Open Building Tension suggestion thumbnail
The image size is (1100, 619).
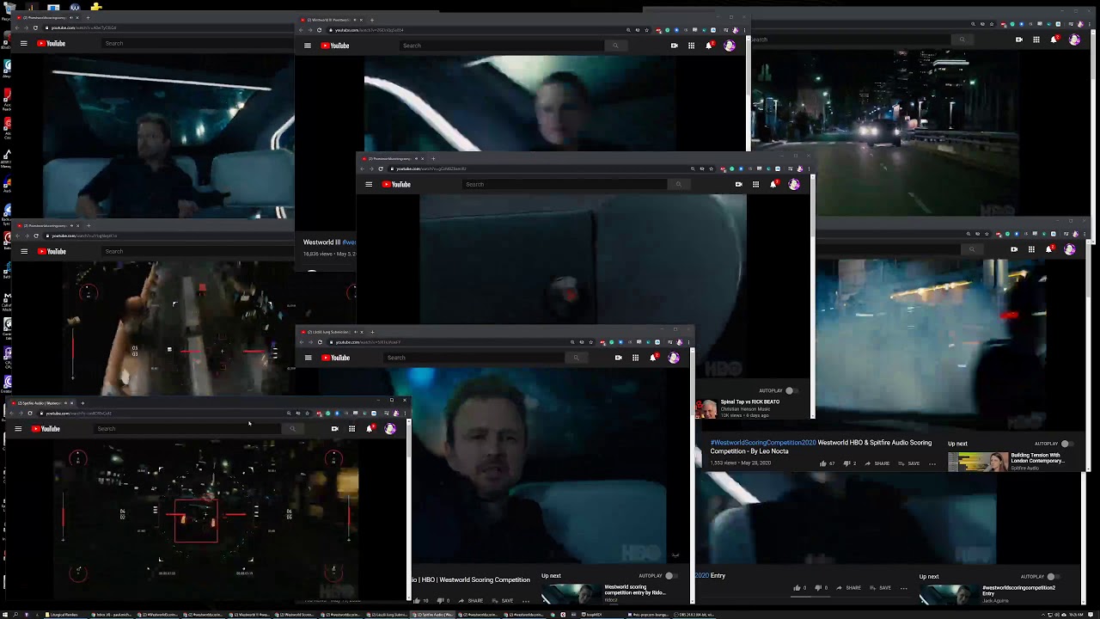[978, 462]
